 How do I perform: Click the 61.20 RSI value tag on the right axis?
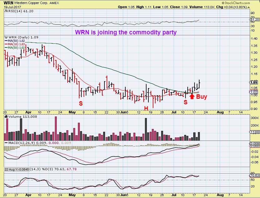tap(255, 19)
